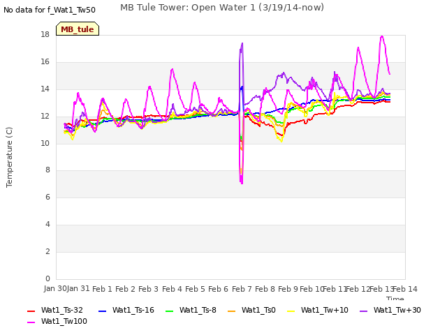The image size is (447, 335).
Task: Click the 14 y-axis tick label
Action: pos(45,89)
